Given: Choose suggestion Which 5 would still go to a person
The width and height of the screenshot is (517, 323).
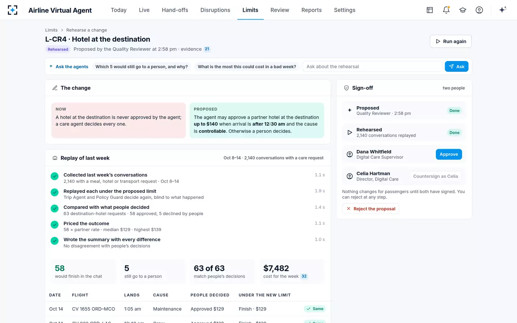Looking at the screenshot, I should 141,66.
